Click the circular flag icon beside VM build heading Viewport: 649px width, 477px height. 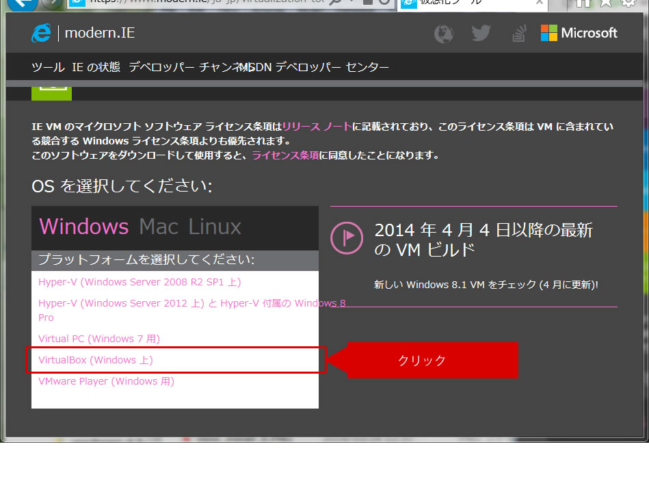click(347, 238)
